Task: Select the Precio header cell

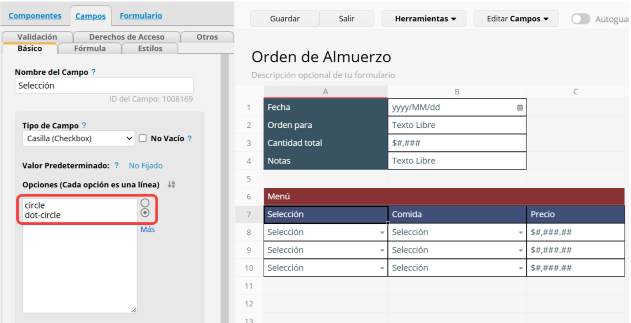Action: click(576, 215)
